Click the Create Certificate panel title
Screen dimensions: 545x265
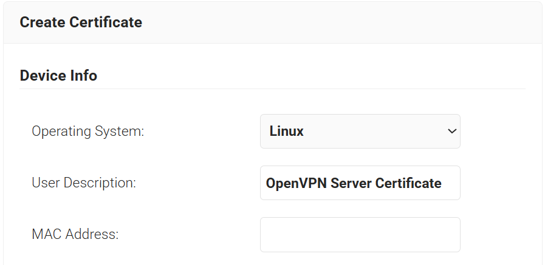click(x=81, y=22)
